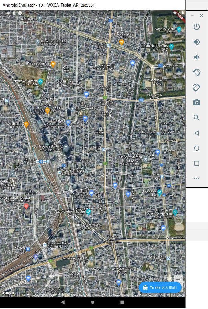Tap the Minamioshikiri ES school marker

tap(38, 42)
